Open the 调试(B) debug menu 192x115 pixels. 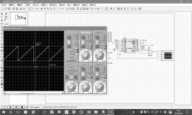coord(62,5)
